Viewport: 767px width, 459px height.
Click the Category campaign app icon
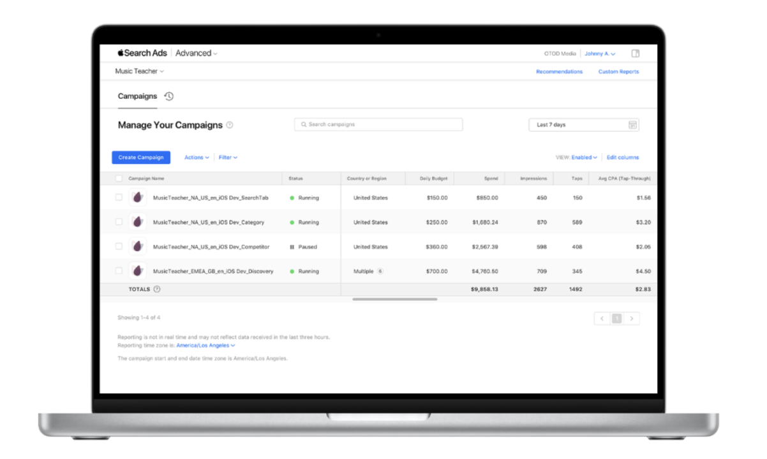(138, 222)
